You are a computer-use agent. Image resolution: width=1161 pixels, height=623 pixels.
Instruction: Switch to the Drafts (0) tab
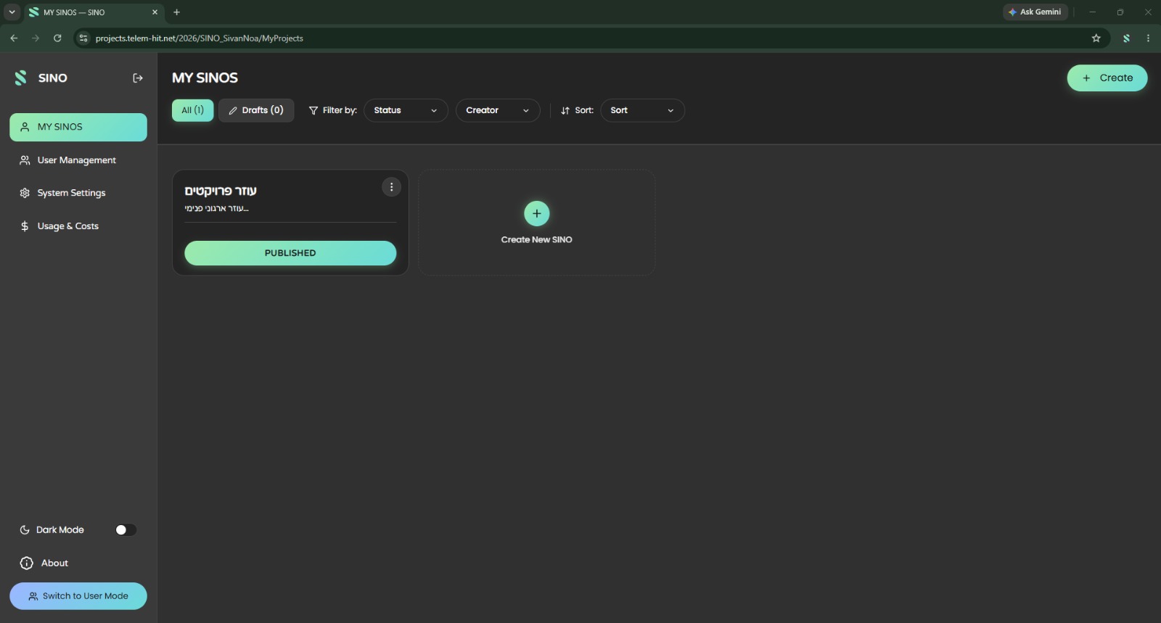click(256, 110)
